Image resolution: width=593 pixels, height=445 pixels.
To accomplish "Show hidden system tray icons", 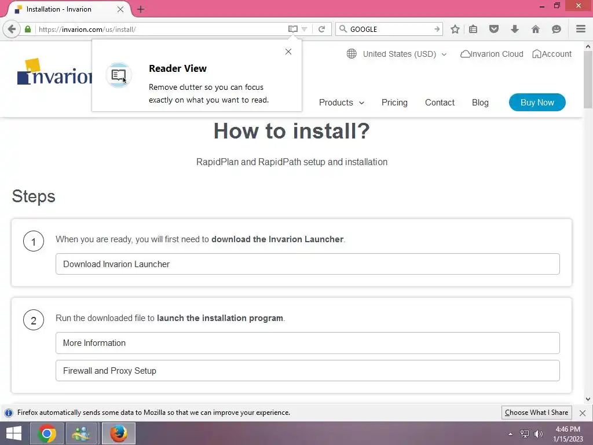I will click(511, 434).
